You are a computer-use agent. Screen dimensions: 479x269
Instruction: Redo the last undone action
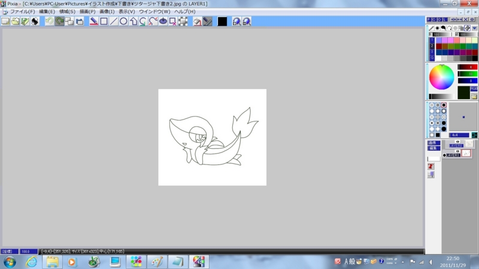coord(59,22)
